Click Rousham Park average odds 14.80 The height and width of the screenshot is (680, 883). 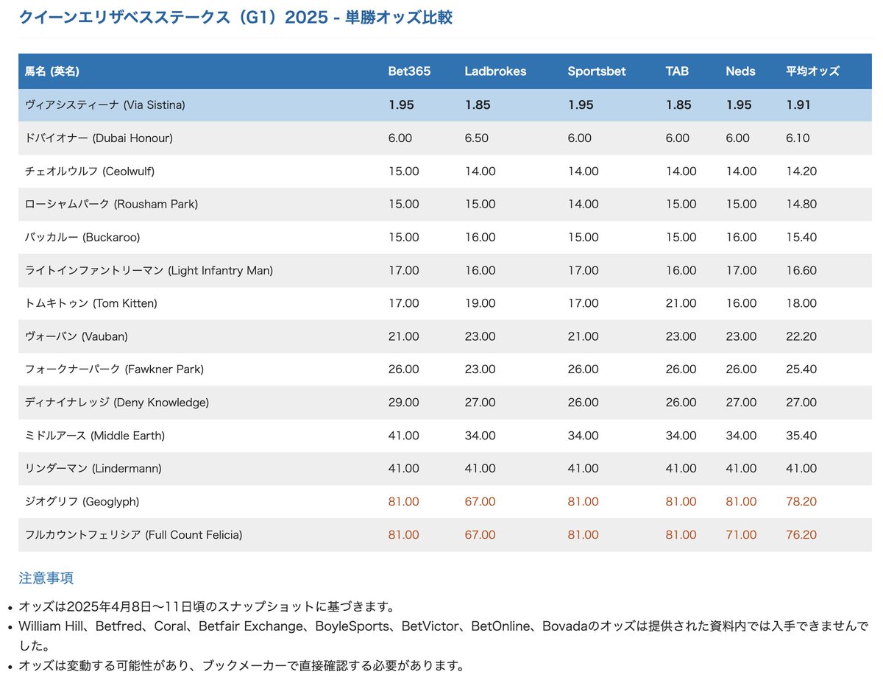(x=801, y=204)
